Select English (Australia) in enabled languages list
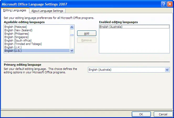The height and width of the screenshot is (118, 174). coord(134,27)
